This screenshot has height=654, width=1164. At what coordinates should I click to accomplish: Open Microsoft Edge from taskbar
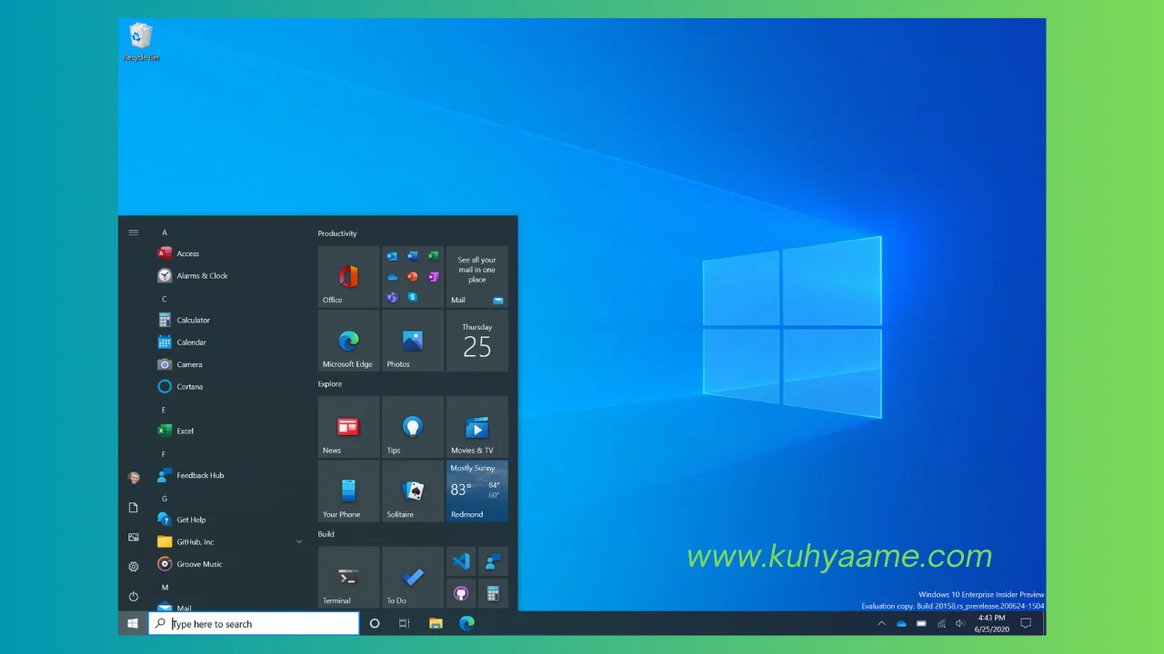467,623
